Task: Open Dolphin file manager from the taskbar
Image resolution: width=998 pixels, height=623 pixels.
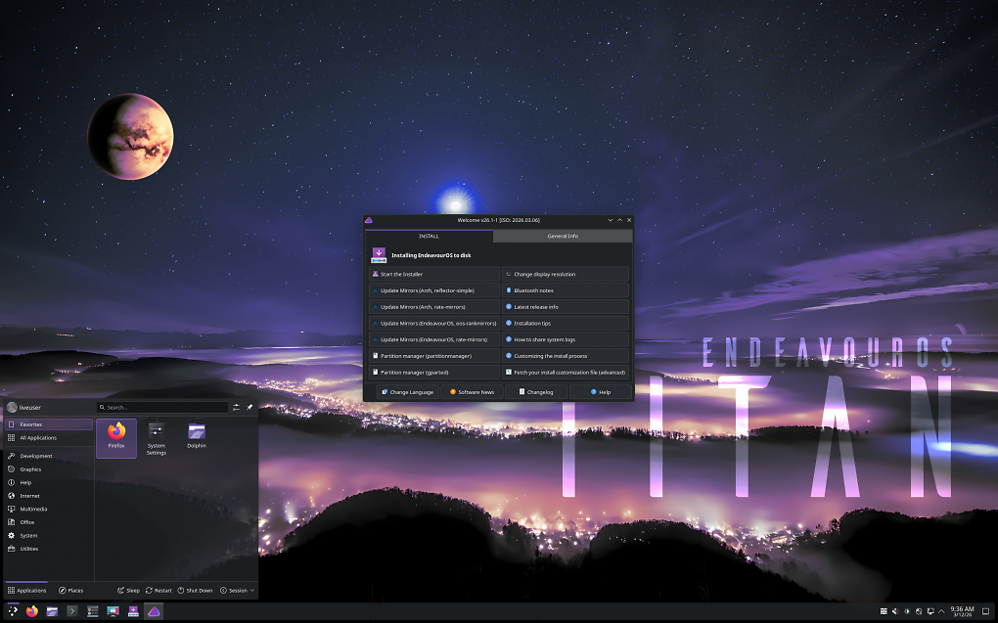Action: tap(52, 611)
